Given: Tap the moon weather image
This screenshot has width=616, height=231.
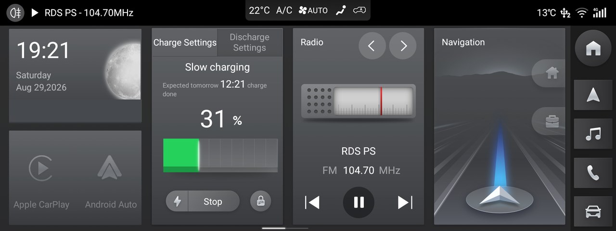Looking at the screenshot, I should [123, 71].
